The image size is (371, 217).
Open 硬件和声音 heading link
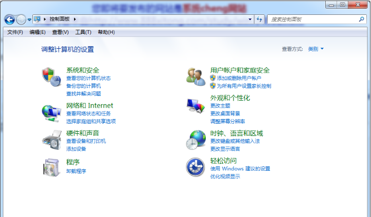coord(82,133)
